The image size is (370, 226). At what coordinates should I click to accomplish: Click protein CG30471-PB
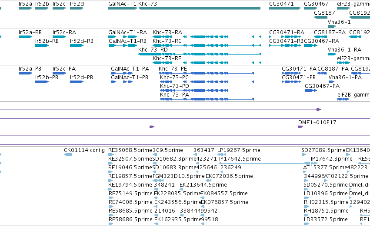299,77
